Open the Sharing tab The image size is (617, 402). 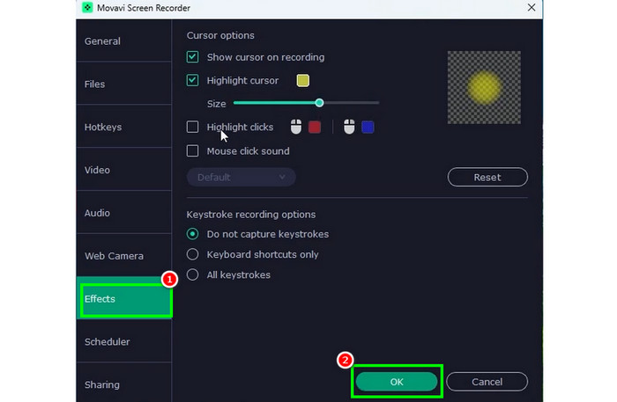tap(124, 384)
